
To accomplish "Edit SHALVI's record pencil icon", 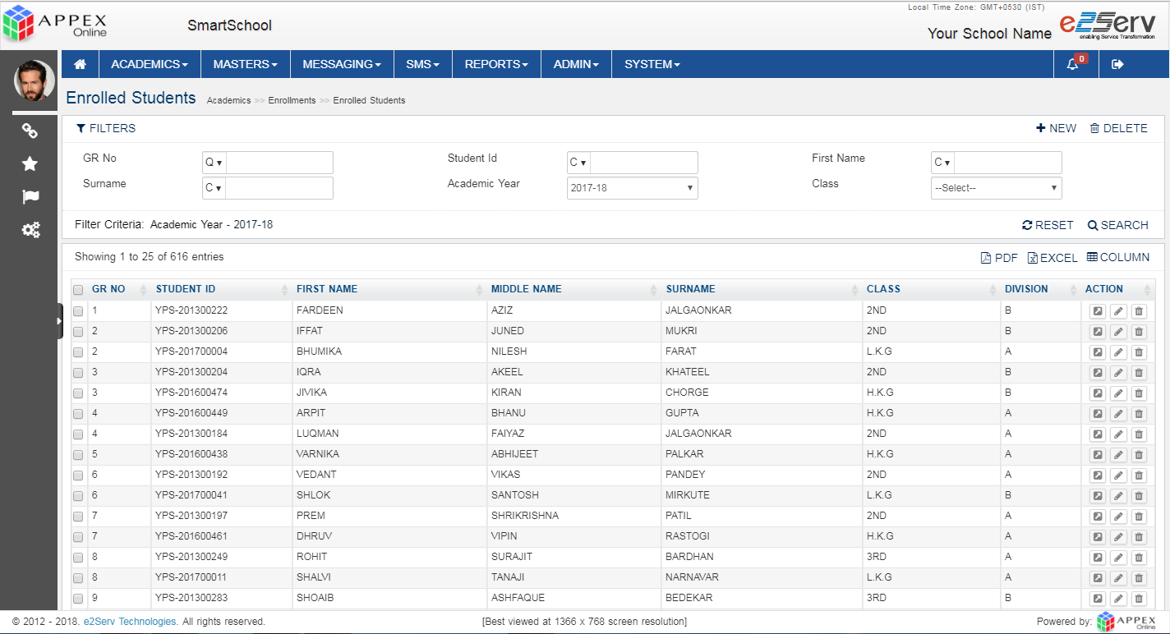I will click(x=1118, y=578).
